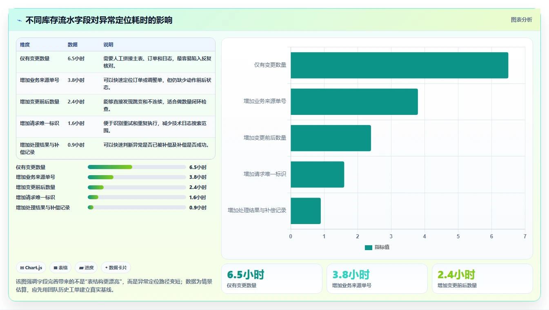Screen dimensions: 549x310
Task: Click the description starting 需要人工拼接主表
Action: coord(157,62)
